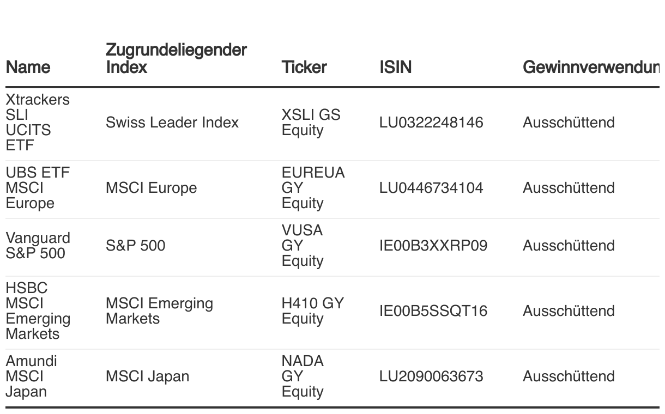Click the Name column header
The image size is (665, 414).
pos(28,67)
